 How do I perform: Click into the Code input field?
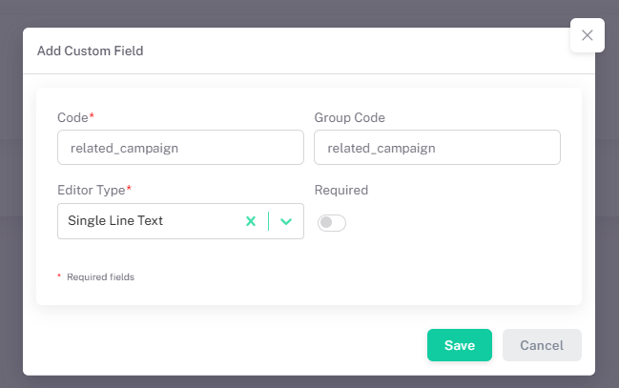(x=180, y=148)
